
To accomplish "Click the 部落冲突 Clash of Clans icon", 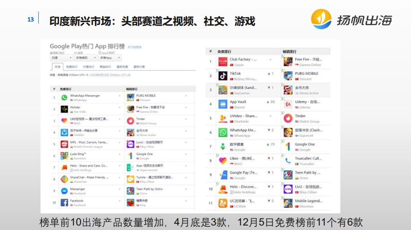I will pos(288,133).
